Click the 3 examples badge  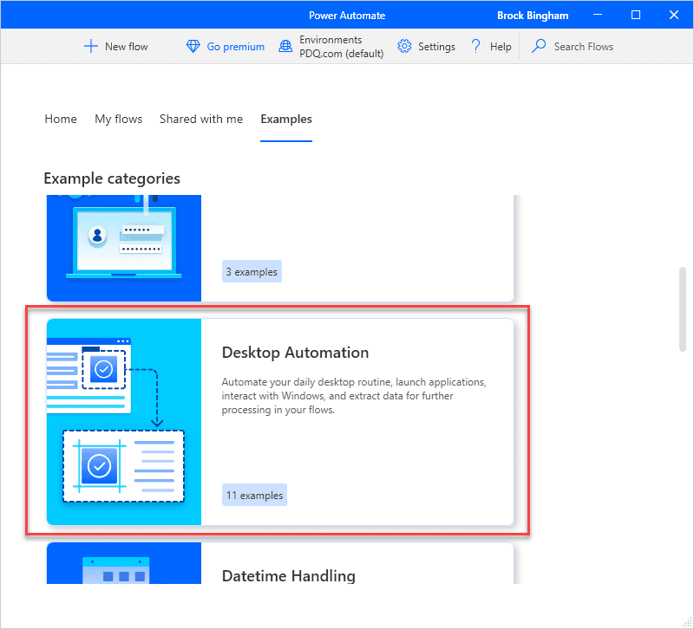(252, 271)
